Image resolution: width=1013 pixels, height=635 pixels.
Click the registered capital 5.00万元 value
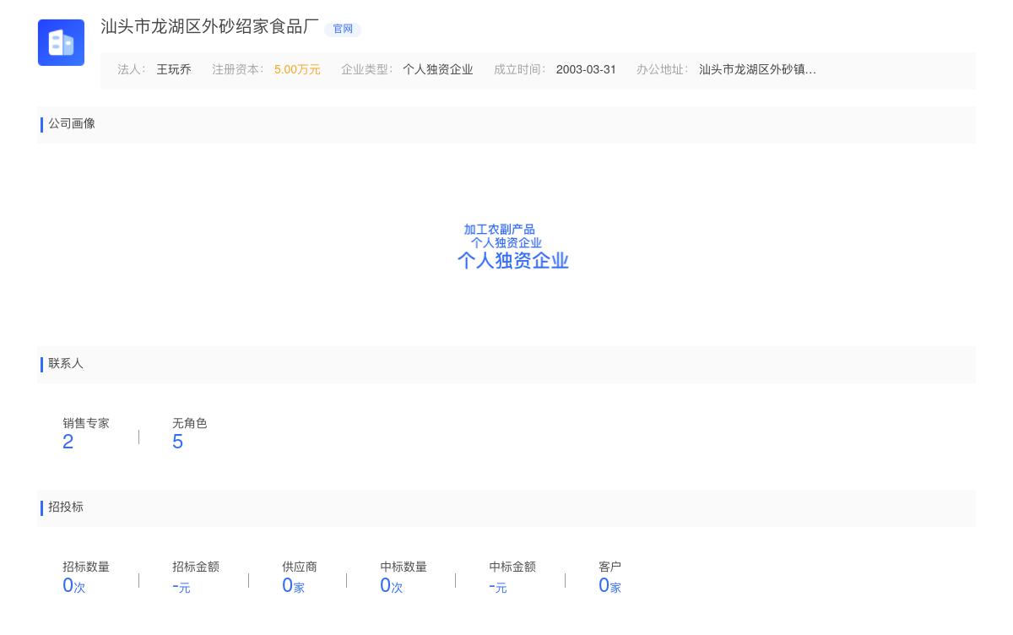(x=297, y=70)
